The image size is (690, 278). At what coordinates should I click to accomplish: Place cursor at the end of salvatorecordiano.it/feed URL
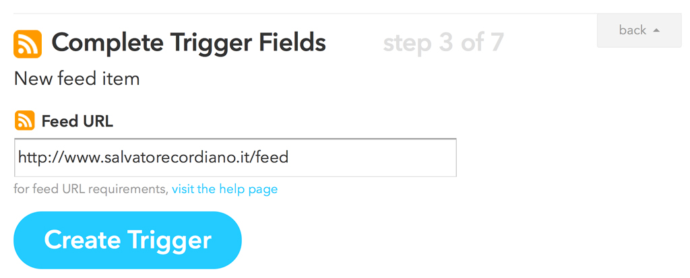pyautogui.click(x=290, y=157)
